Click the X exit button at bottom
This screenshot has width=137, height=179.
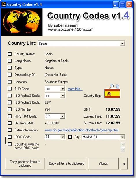[x=124, y=163]
